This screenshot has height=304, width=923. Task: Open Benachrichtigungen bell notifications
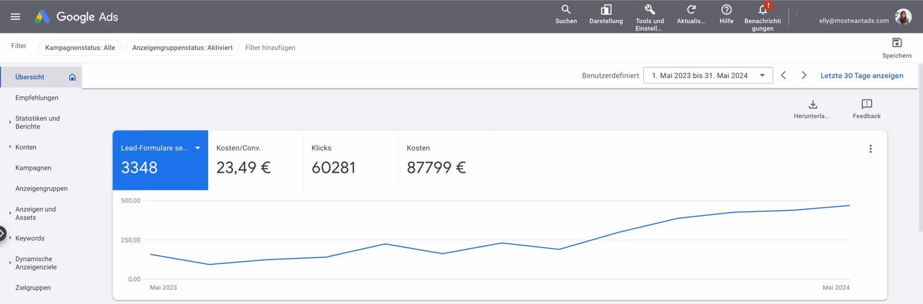point(763,17)
